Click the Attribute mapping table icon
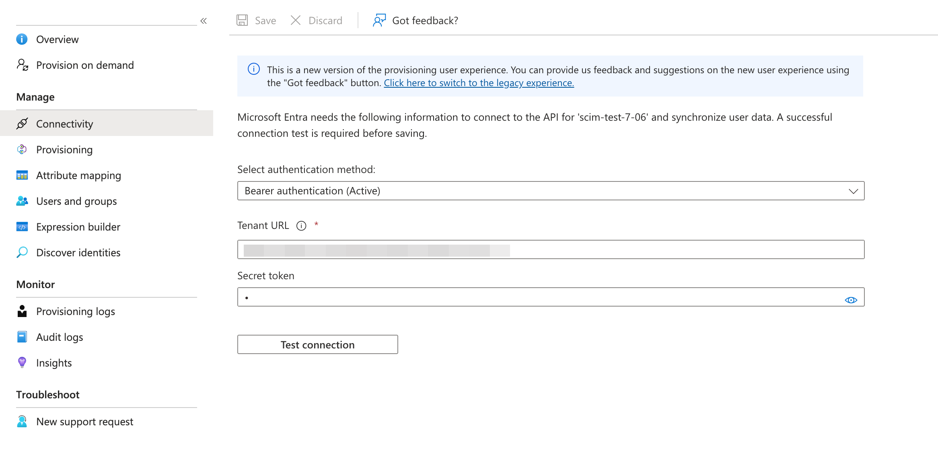 (22, 175)
